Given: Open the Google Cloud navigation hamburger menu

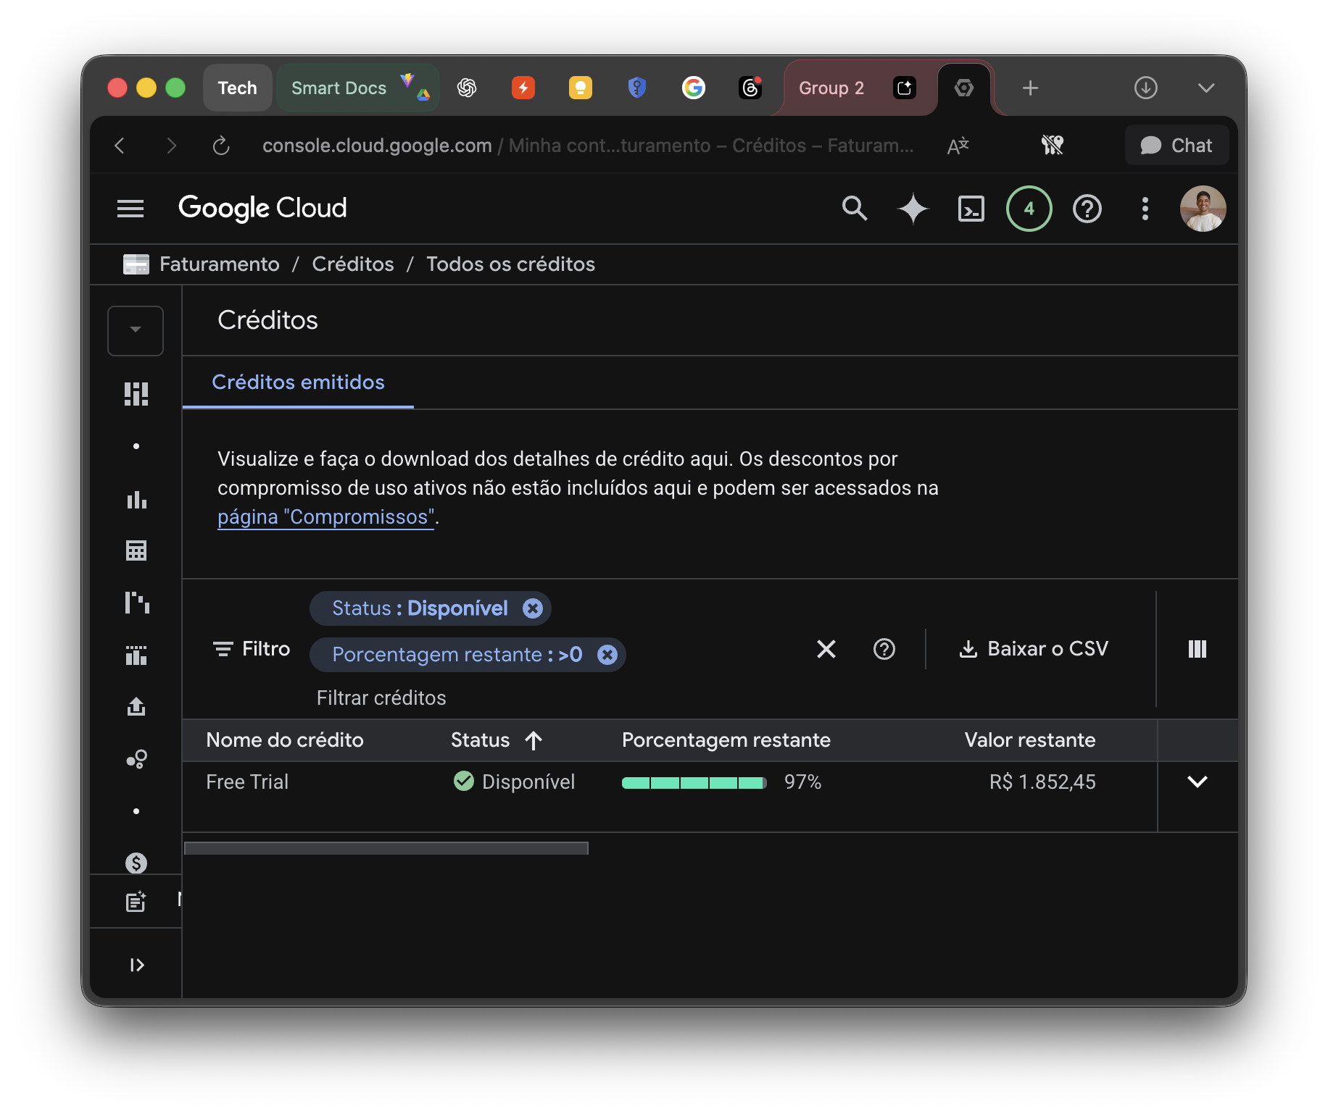Looking at the screenshot, I should coord(130,209).
